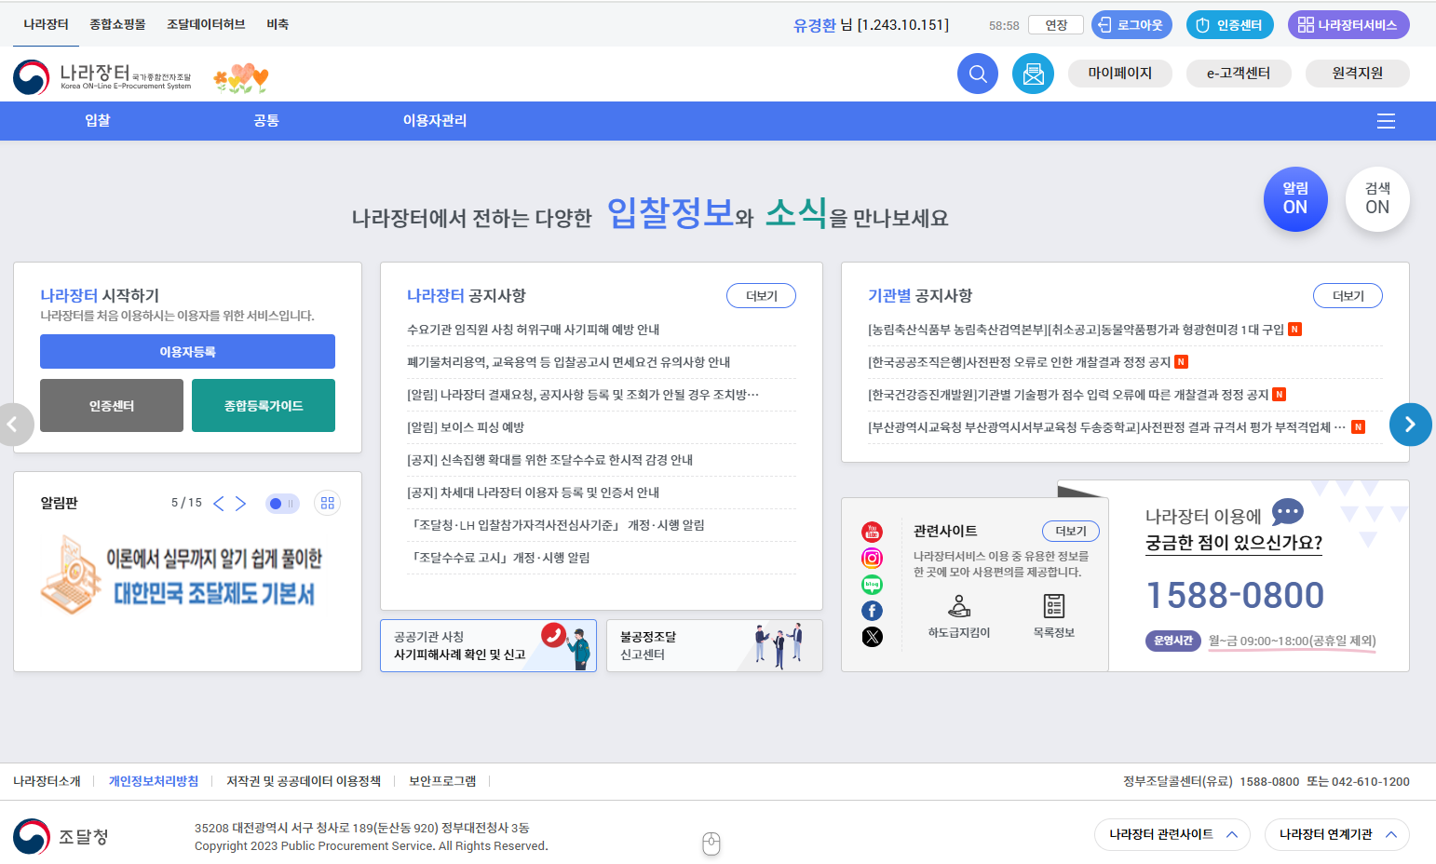
Task: Open the 대한민국 조달제도 기본서 banner
Action: [x=186, y=575]
